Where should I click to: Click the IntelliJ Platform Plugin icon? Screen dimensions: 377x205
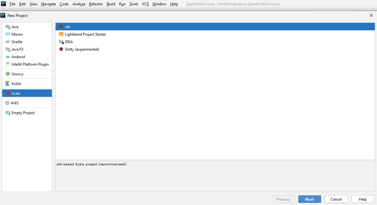(8, 64)
